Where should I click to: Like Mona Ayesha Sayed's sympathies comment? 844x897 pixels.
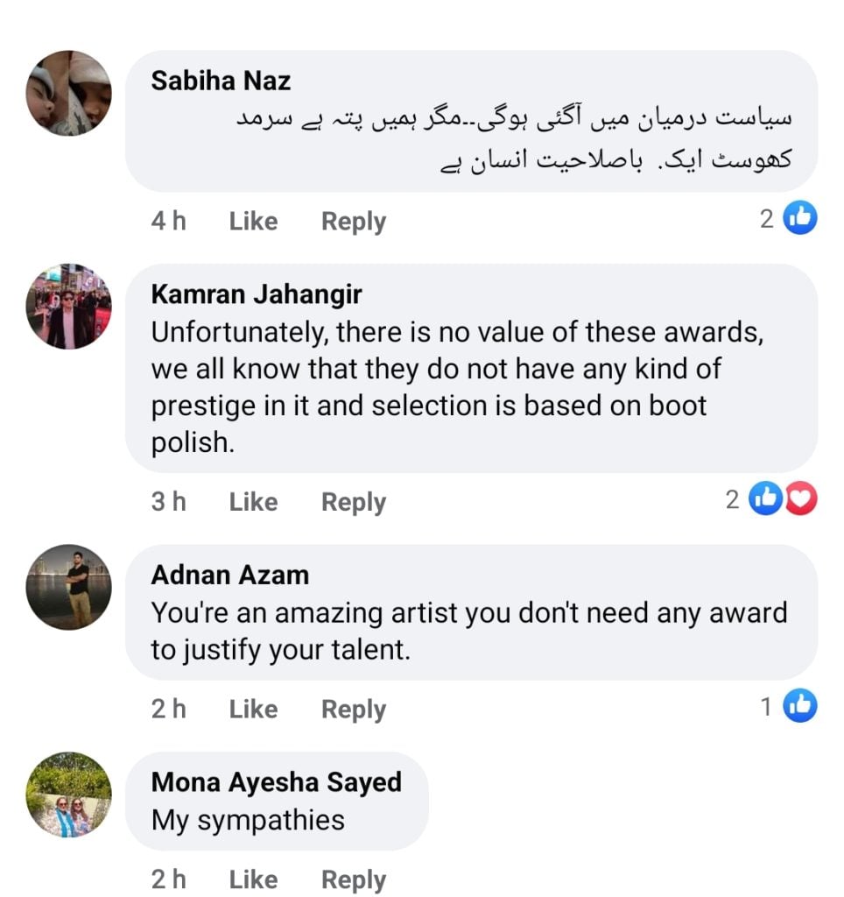click(x=253, y=879)
